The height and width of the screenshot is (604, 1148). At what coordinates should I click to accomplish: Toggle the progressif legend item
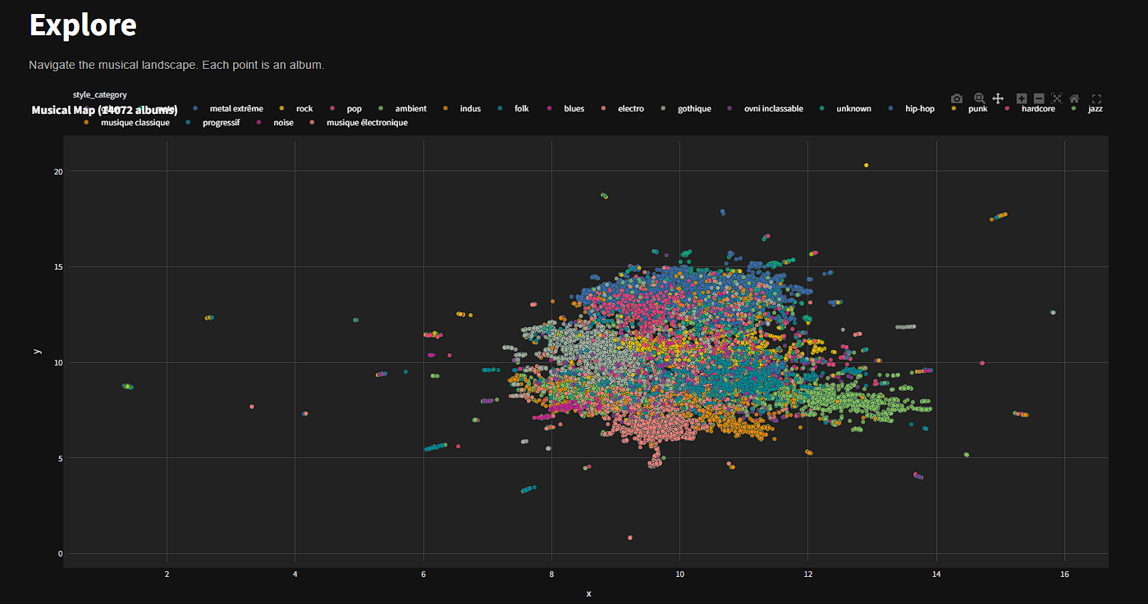coord(221,122)
